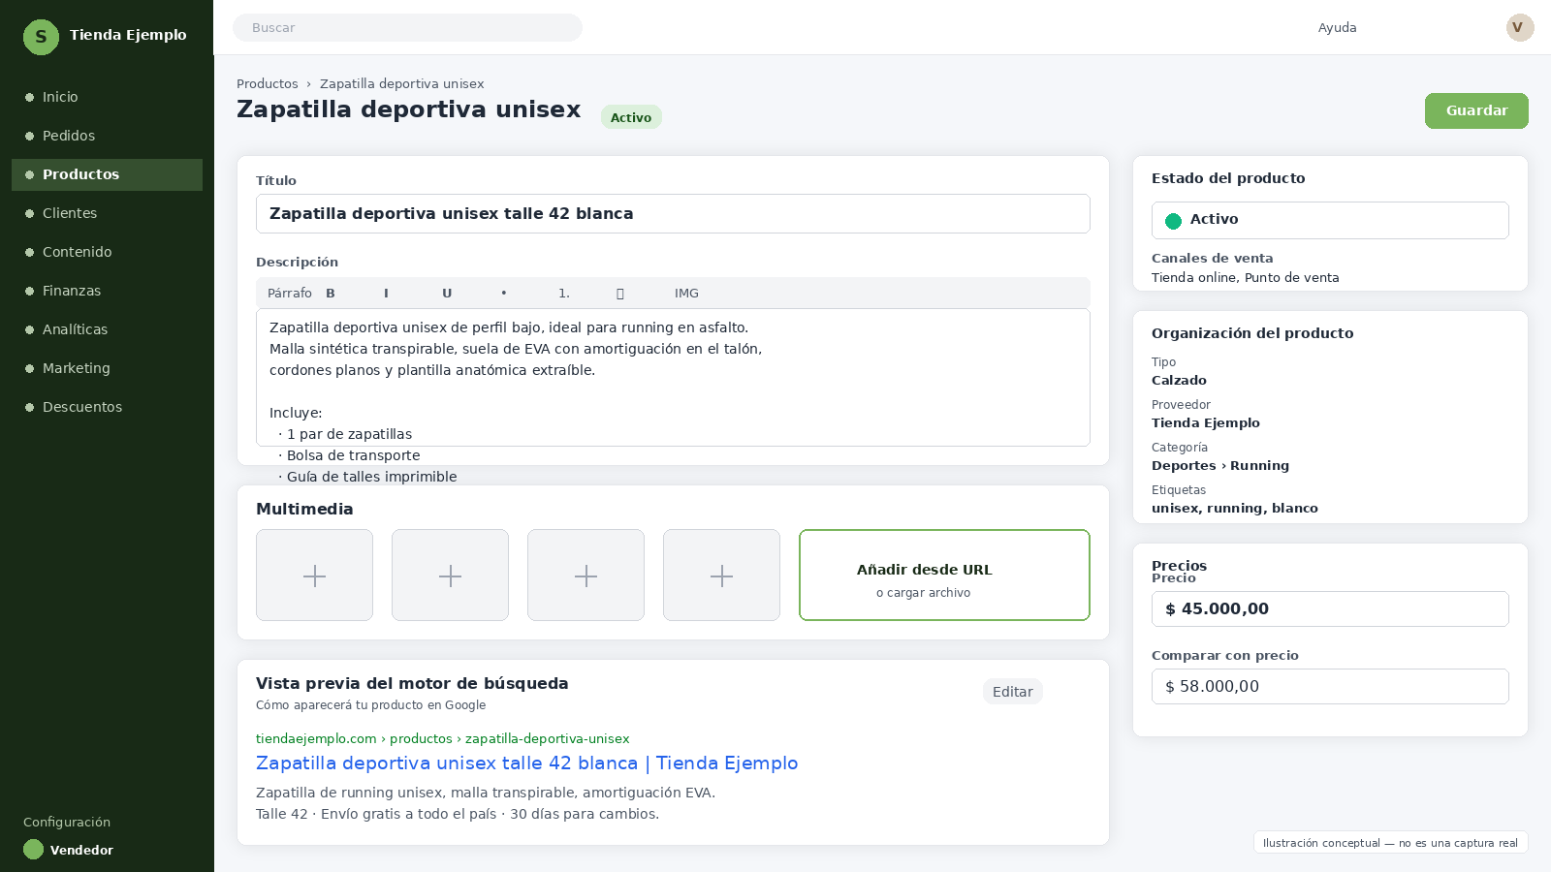Click Tienda online, Punto de venta text
Viewport: 1551px width, 872px height.
(1245, 277)
